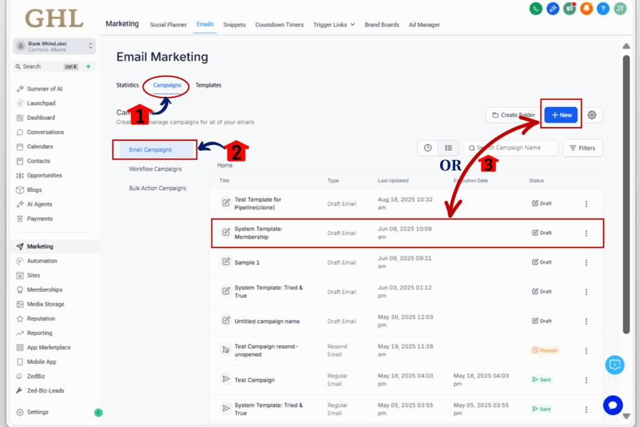Open the Brand Boards tab
This screenshot has height=427, width=640.
click(382, 25)
